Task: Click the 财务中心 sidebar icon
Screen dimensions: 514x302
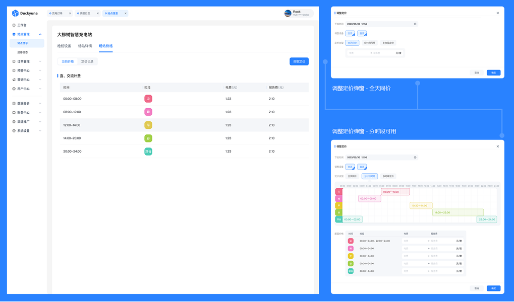Action: click(x=14, y=113)
